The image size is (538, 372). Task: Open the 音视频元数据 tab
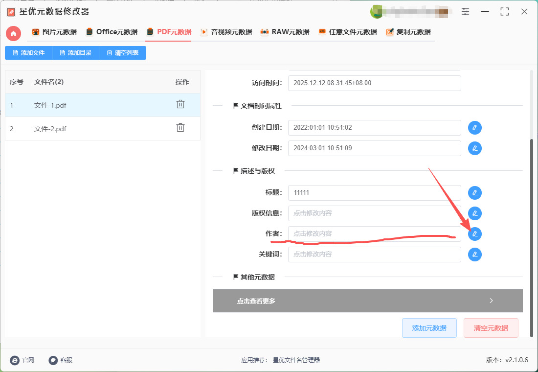226,32
